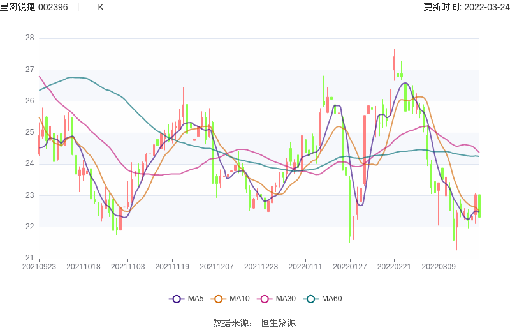
Task: Toggle the MA10 legend label text
Action: [x=239, y=299]
